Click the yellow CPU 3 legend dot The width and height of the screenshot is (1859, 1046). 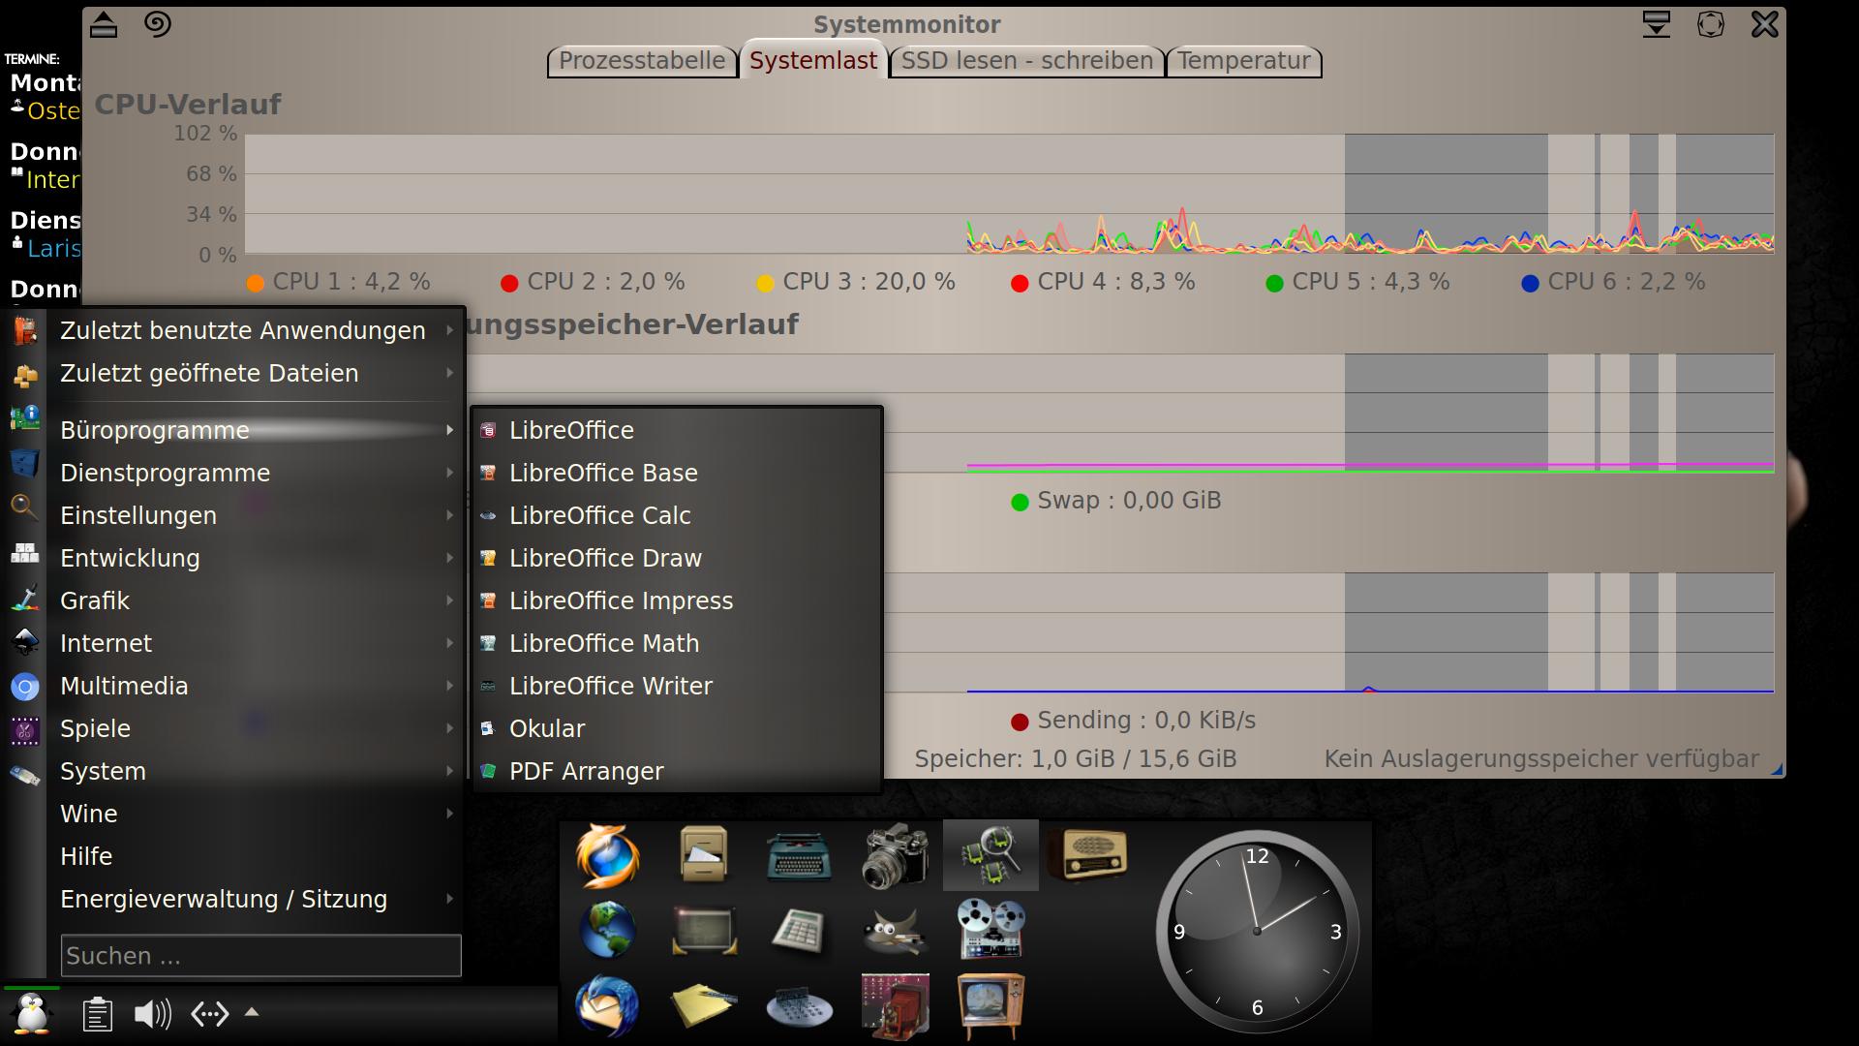(765, 283)
